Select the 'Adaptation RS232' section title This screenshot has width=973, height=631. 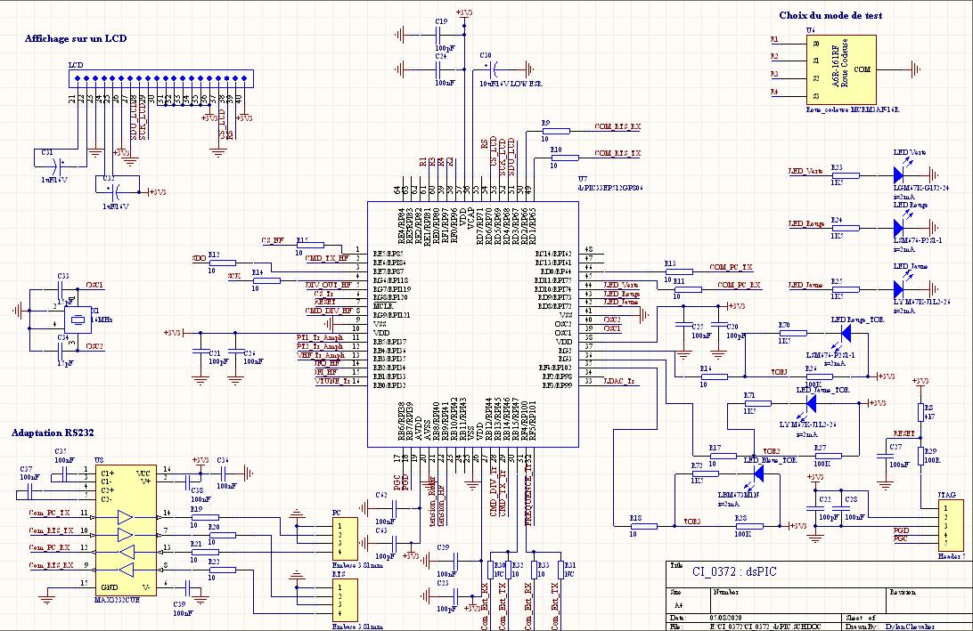pos(53,433)
